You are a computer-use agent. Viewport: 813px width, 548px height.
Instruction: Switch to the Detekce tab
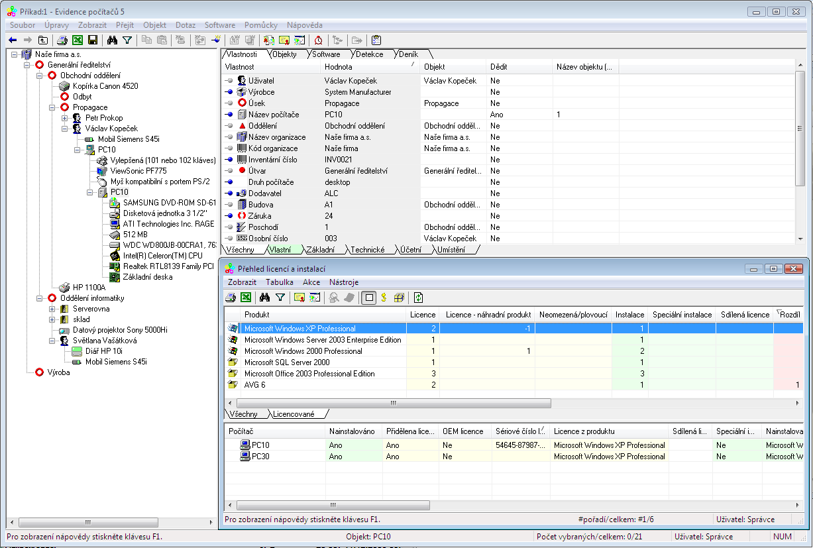[369, 54]
